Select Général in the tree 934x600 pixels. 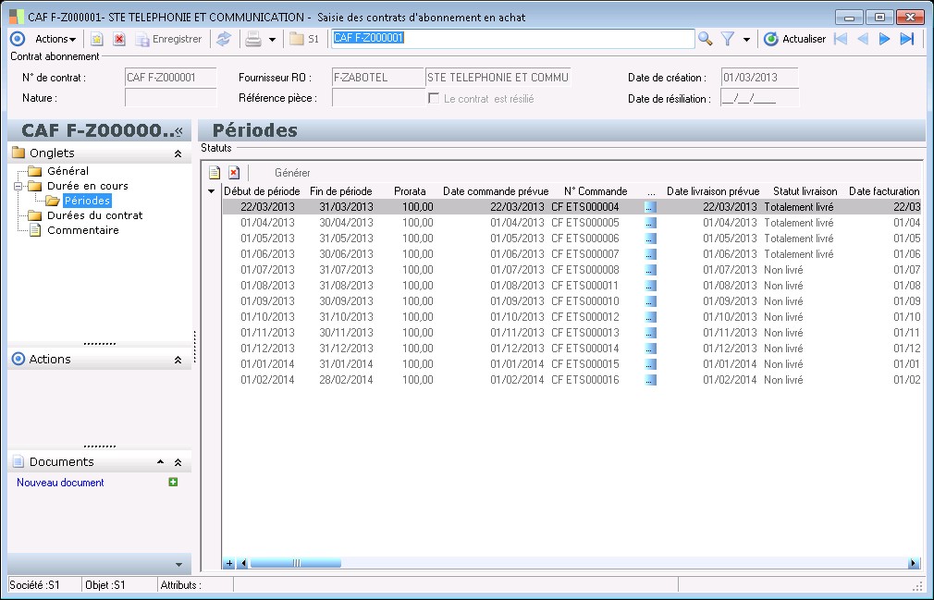coord(68,171)
